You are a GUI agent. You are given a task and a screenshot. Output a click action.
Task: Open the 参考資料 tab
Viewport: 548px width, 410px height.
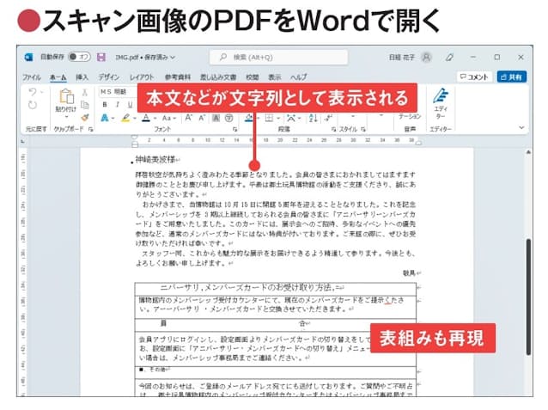click(178, 77)
